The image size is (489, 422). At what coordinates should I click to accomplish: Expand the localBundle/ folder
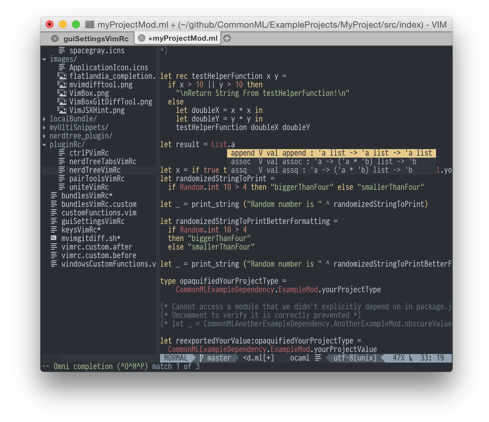(x=44, y=119)
